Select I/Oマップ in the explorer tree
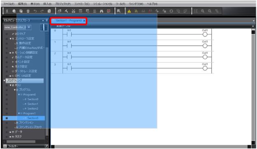This screenshot has width=257, height=149. click(x=20, y=34)
